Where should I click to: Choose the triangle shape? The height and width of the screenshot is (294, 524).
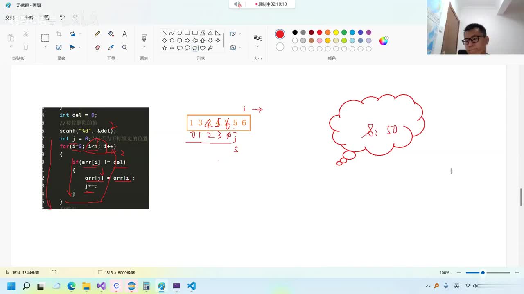(x=210, y=33)
